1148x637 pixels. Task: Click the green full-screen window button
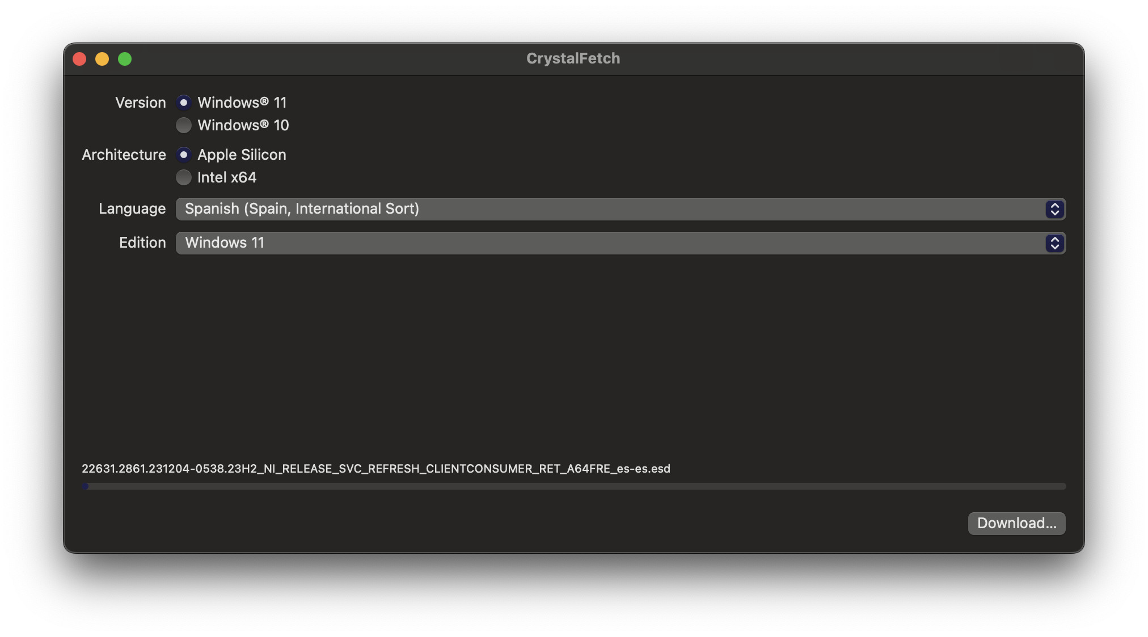[125, 59]
